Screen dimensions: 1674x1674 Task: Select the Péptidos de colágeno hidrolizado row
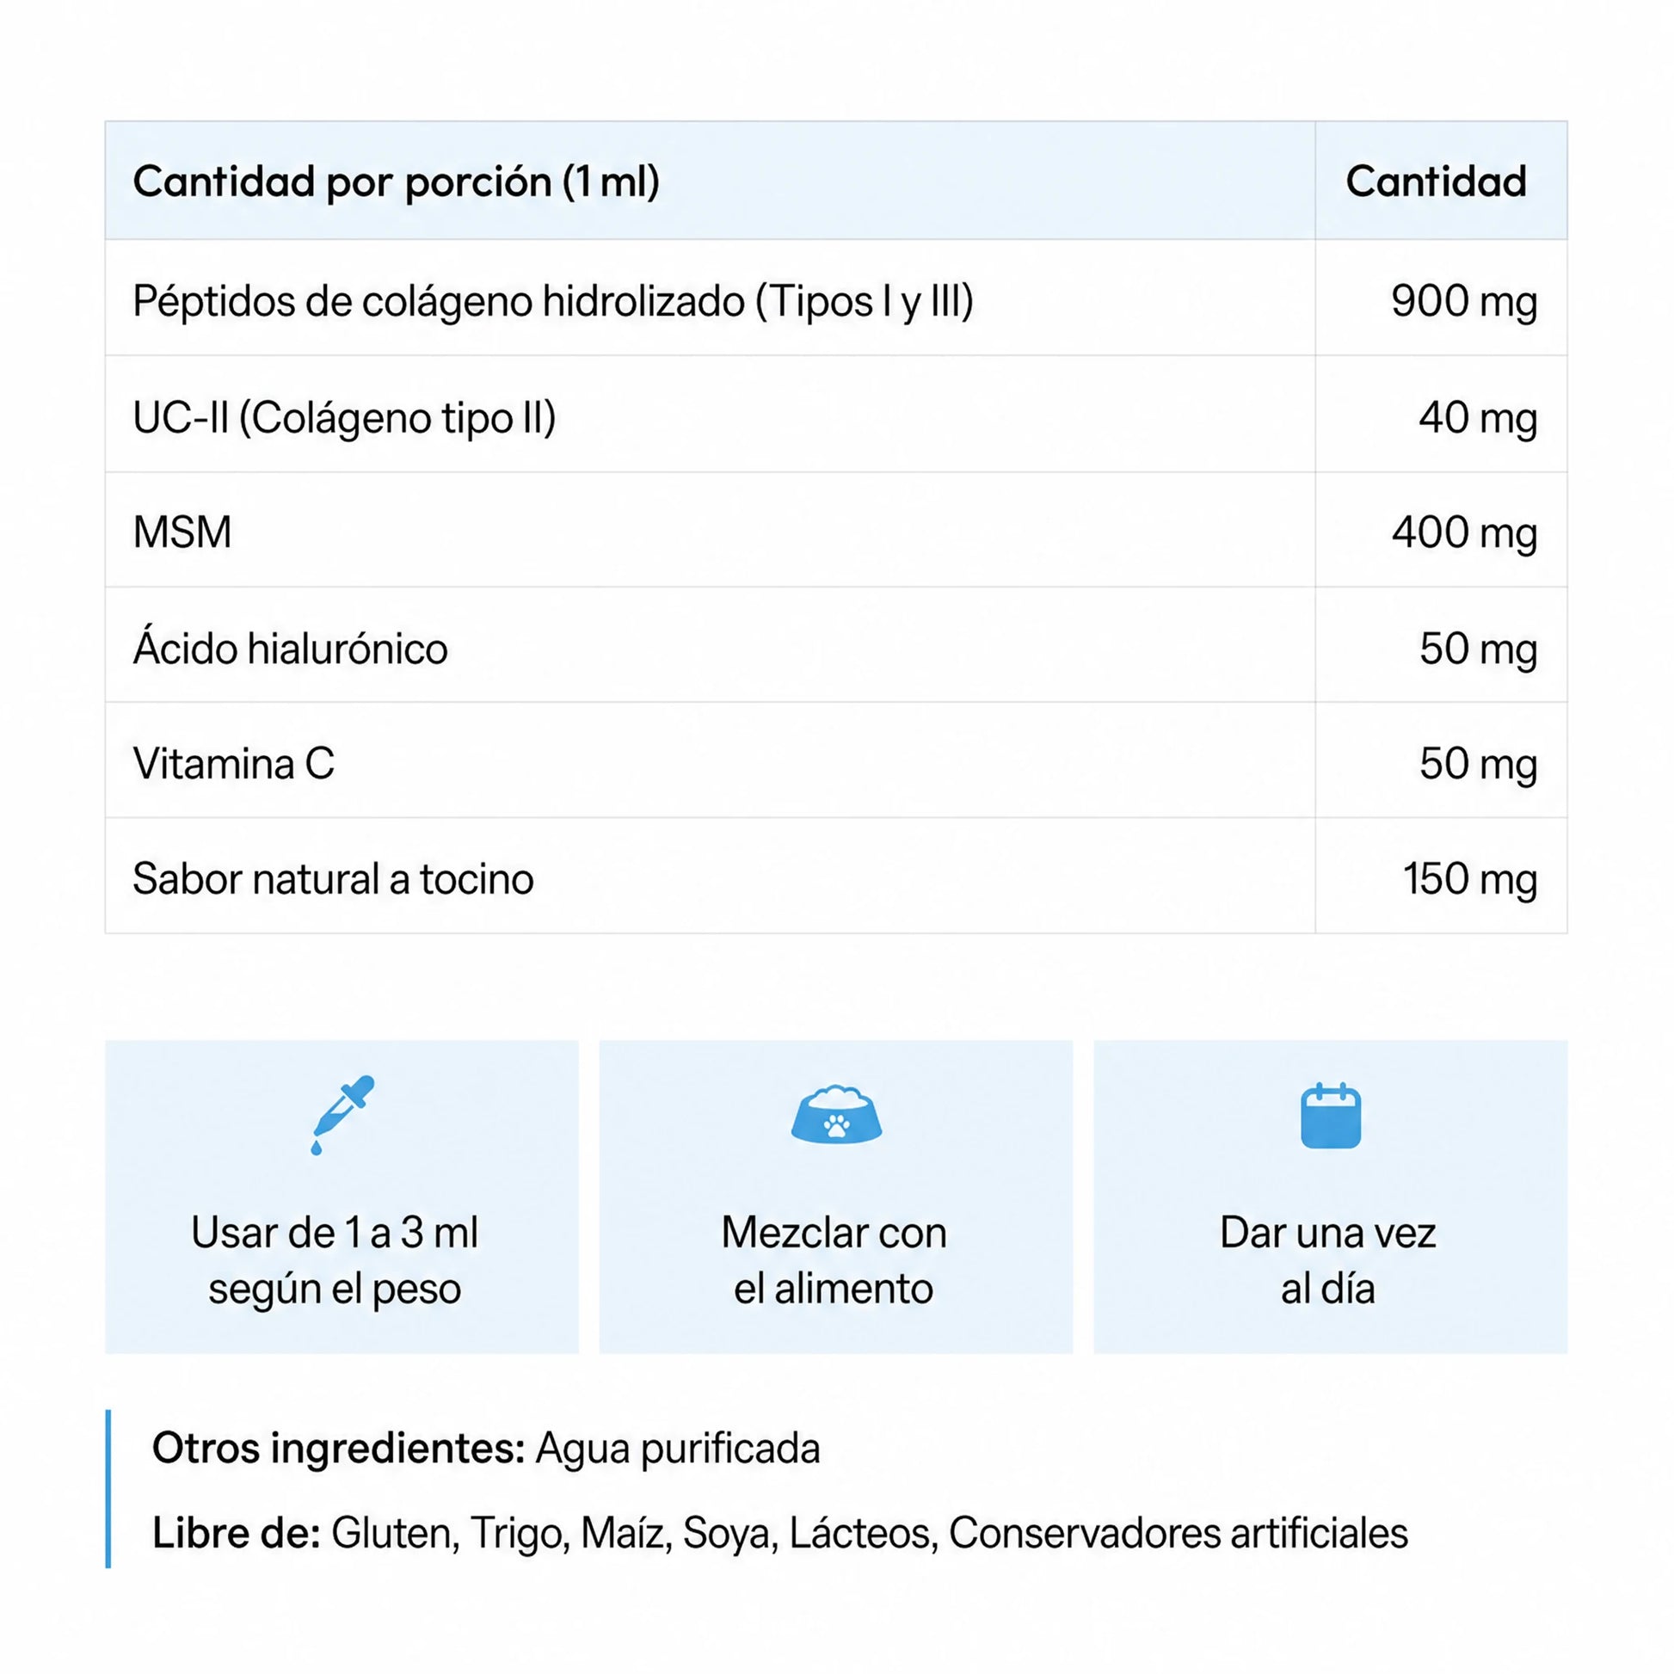836,298
